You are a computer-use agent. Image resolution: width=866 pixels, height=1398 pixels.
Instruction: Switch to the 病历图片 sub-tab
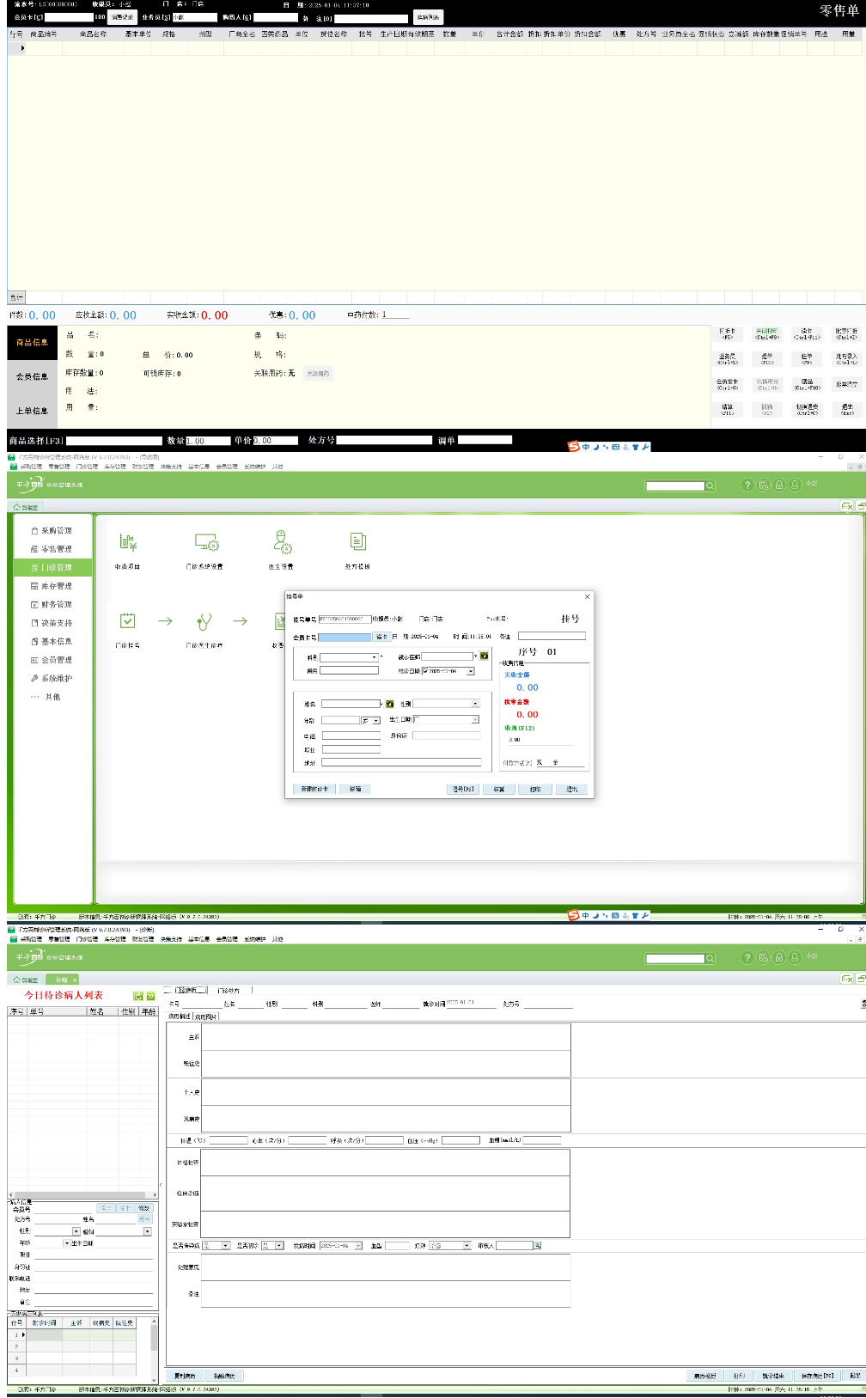click(206, 1016)
